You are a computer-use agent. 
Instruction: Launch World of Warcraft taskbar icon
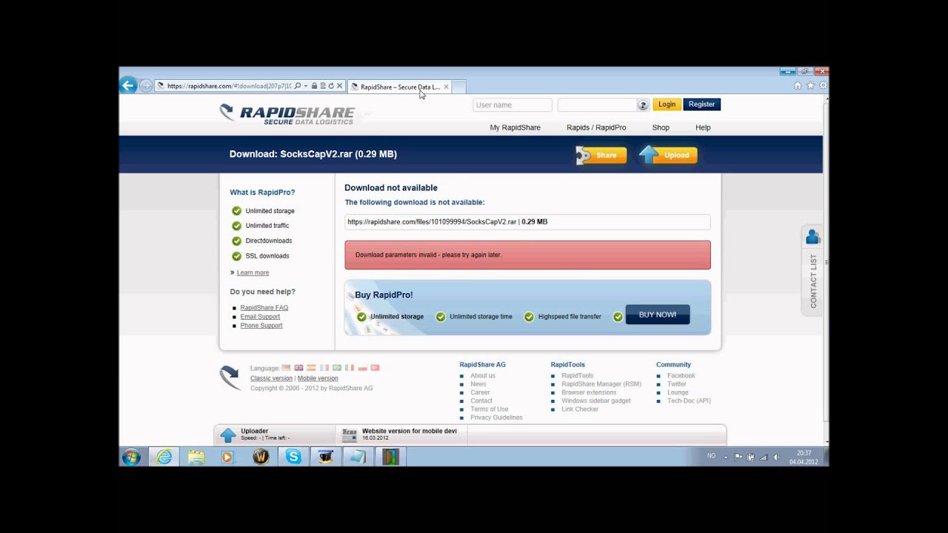[260, 457]
